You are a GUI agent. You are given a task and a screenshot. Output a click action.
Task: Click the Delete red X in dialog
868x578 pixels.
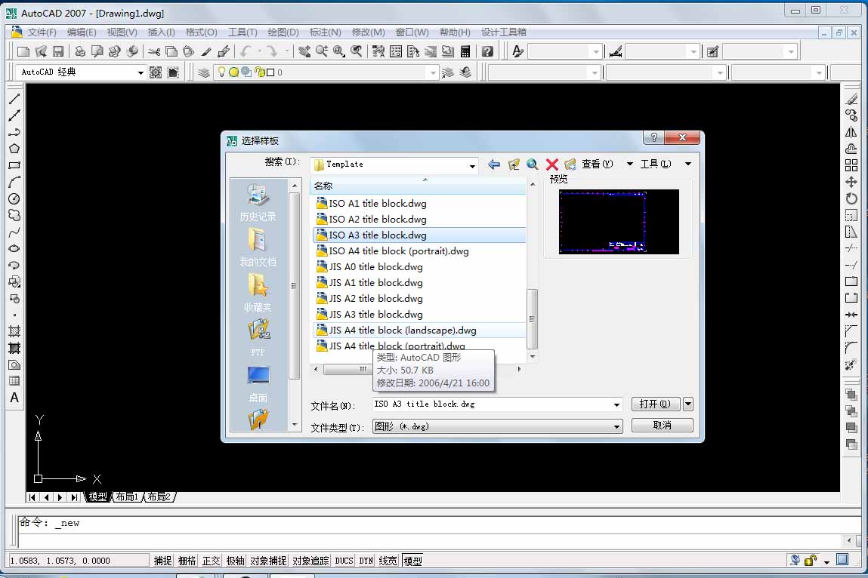coord(552,164)
